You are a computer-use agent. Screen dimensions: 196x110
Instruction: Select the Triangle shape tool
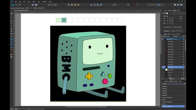[x=12, y=47]
